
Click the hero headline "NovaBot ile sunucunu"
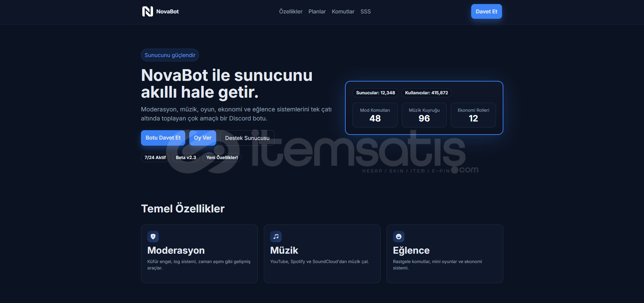[227, 75]
